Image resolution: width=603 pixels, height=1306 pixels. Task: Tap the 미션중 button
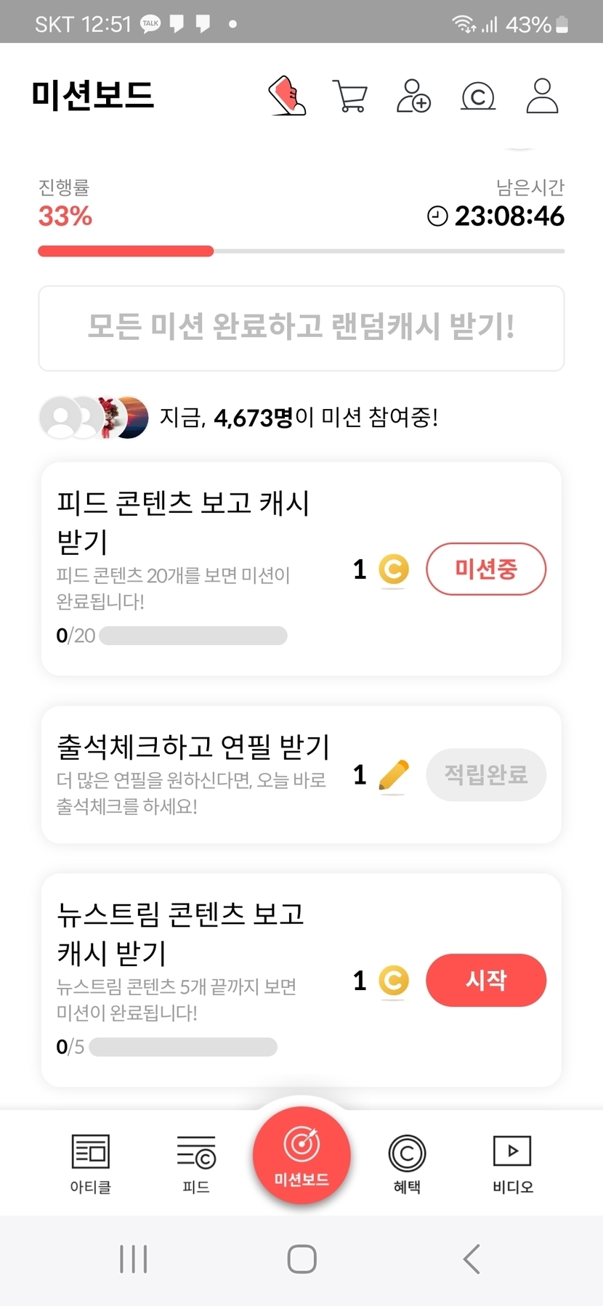click(x=486, y=569)
